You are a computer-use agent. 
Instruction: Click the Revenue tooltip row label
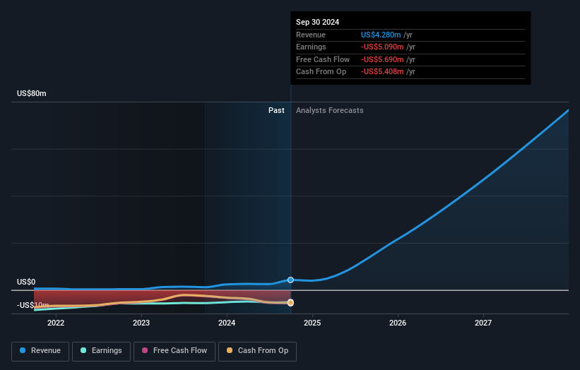coord(311,35)
